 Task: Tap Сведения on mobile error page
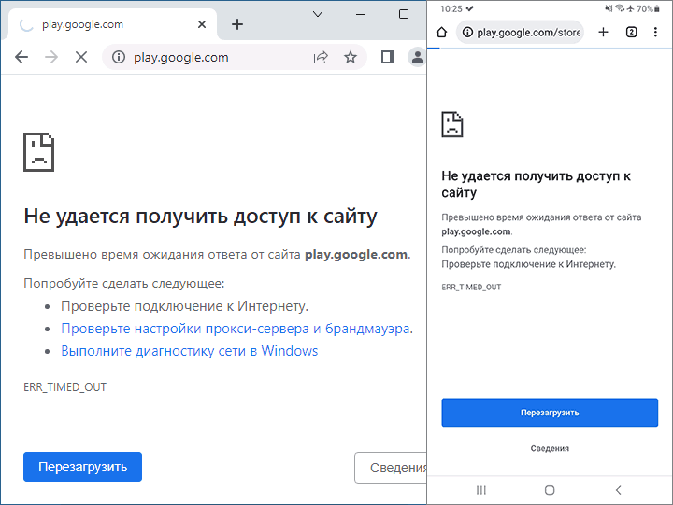coord(550,448)
